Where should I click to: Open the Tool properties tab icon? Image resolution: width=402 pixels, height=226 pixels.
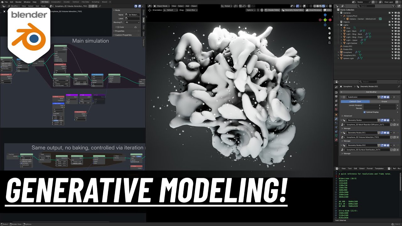tap(336, 87)
